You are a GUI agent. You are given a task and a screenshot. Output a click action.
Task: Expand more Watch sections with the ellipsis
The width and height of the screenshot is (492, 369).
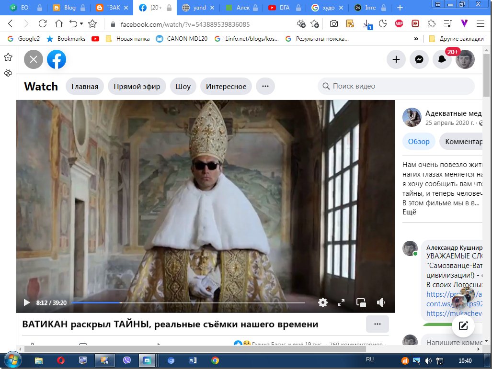pyautogui.click(x=265, y=86)
